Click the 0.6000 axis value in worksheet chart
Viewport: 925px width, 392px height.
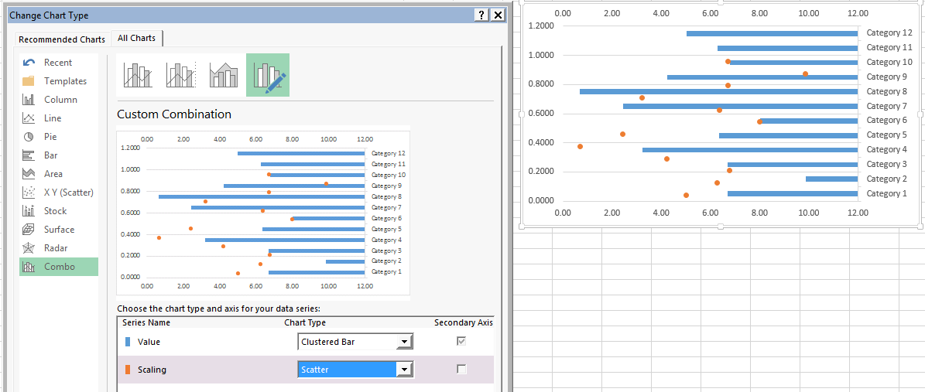[x=542, y=114]
